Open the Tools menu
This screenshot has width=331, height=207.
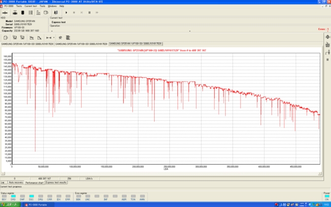click(x=42, y=6)
